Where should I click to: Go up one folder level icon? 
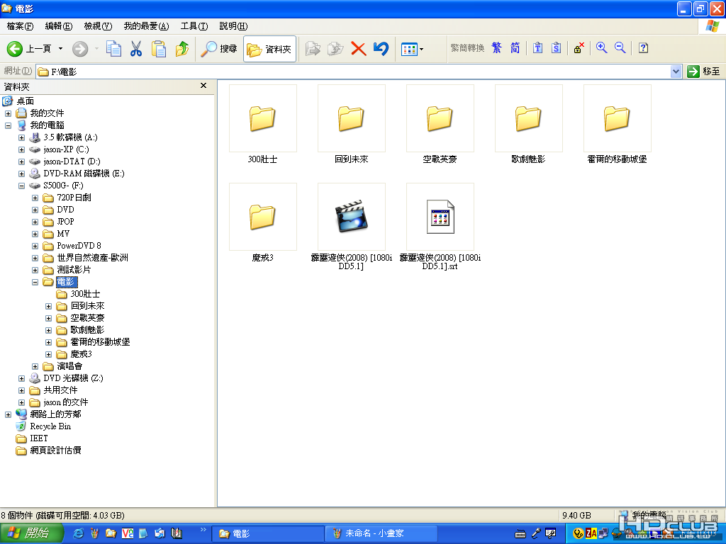point(182,49)
